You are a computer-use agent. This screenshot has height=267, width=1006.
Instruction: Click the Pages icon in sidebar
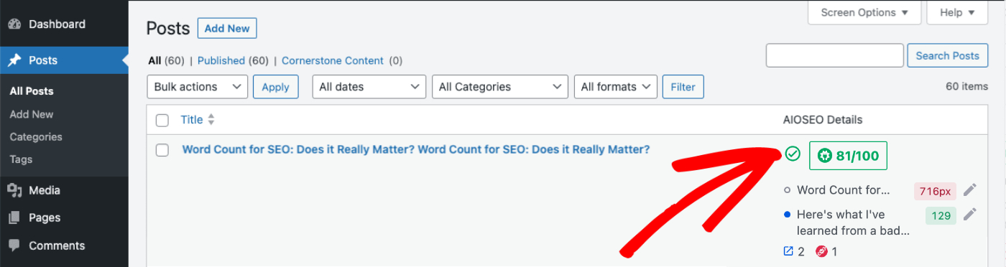click(14, 218)
